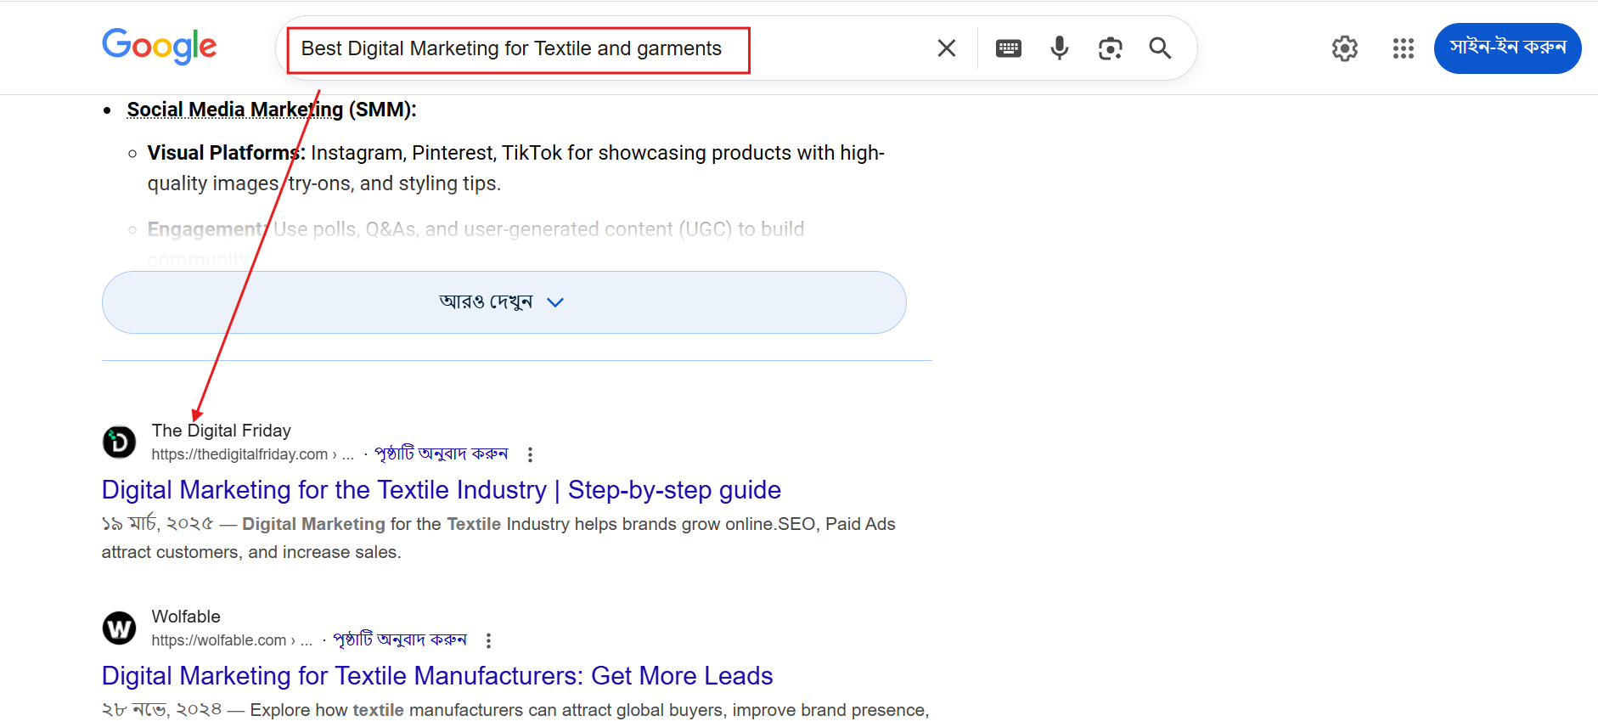Click The Digital Friday site name
This screenshot has width=1598, height=727.
[222, 431]
